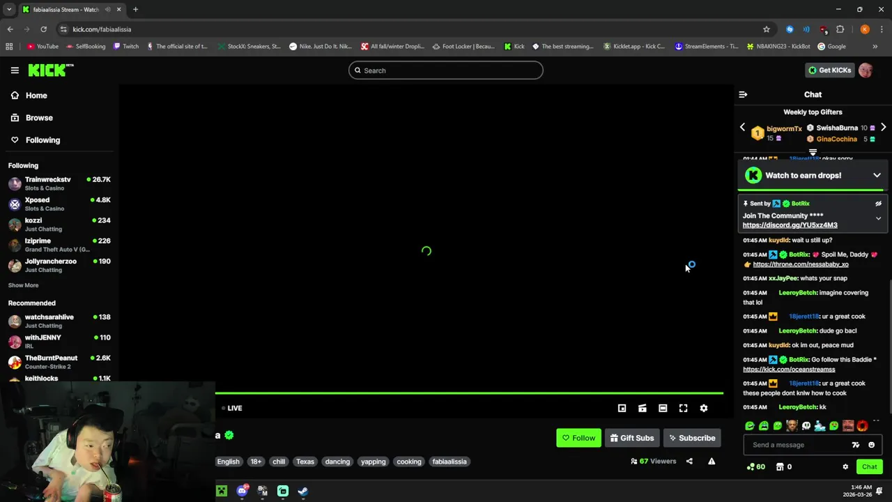Report stream via warning triangle

click(712, 461)
